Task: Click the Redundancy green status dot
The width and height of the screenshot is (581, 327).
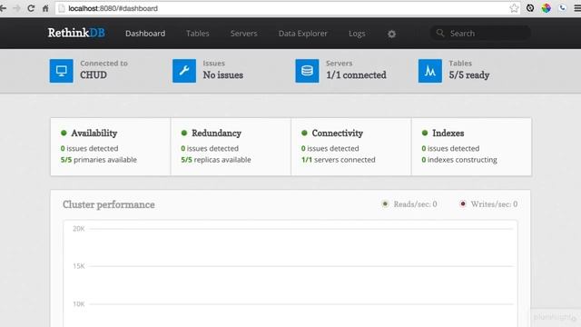Action: tap(184, 133)
